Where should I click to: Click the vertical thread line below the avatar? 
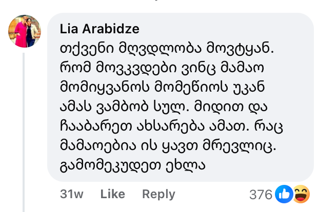pyautogui.click(x=24, y=128)
